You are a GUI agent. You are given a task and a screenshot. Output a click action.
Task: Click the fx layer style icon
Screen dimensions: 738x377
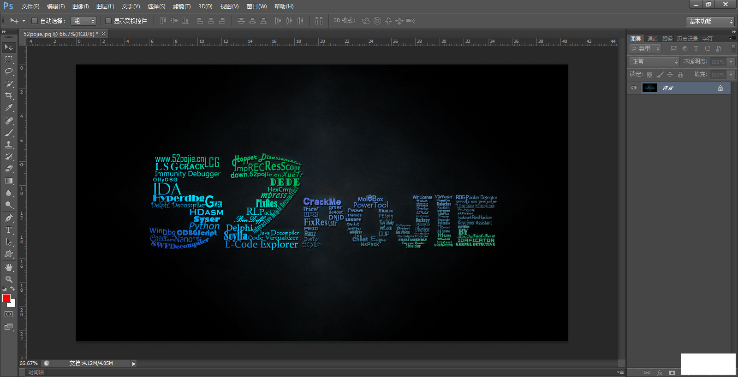tap(660, 372)
